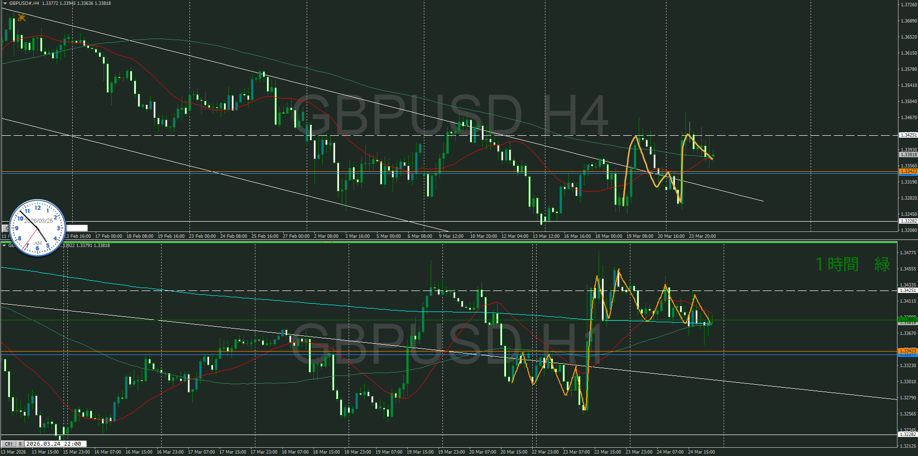
Task: Click the '24 Mar 15:00' time axis label
Action: pos(701,452)
